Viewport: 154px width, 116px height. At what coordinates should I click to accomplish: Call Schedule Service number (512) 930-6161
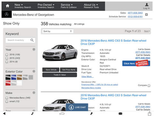point(135,17)
